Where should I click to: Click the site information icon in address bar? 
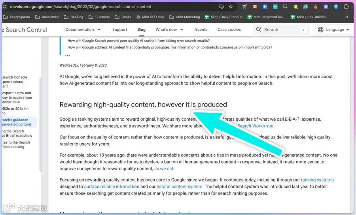tap(4, 7)
